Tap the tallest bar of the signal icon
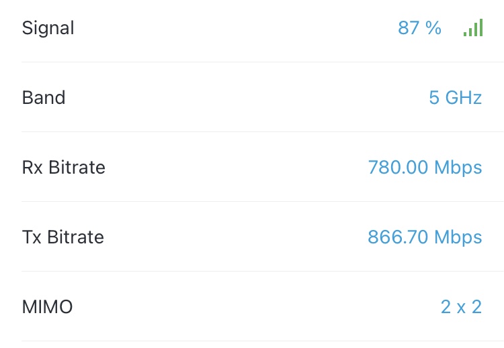This screenshot has height=348, width=504. pyautogui.click(x=481, y=27)
